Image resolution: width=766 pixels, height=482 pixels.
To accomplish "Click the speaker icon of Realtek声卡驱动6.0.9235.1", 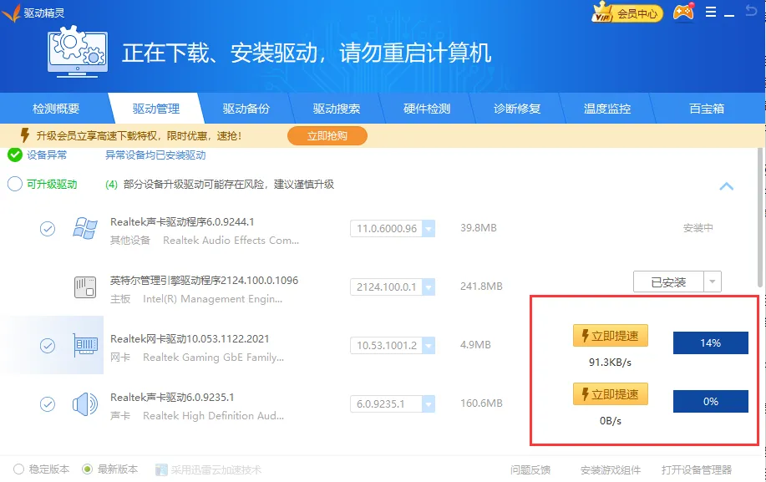I will coord(85,403).
